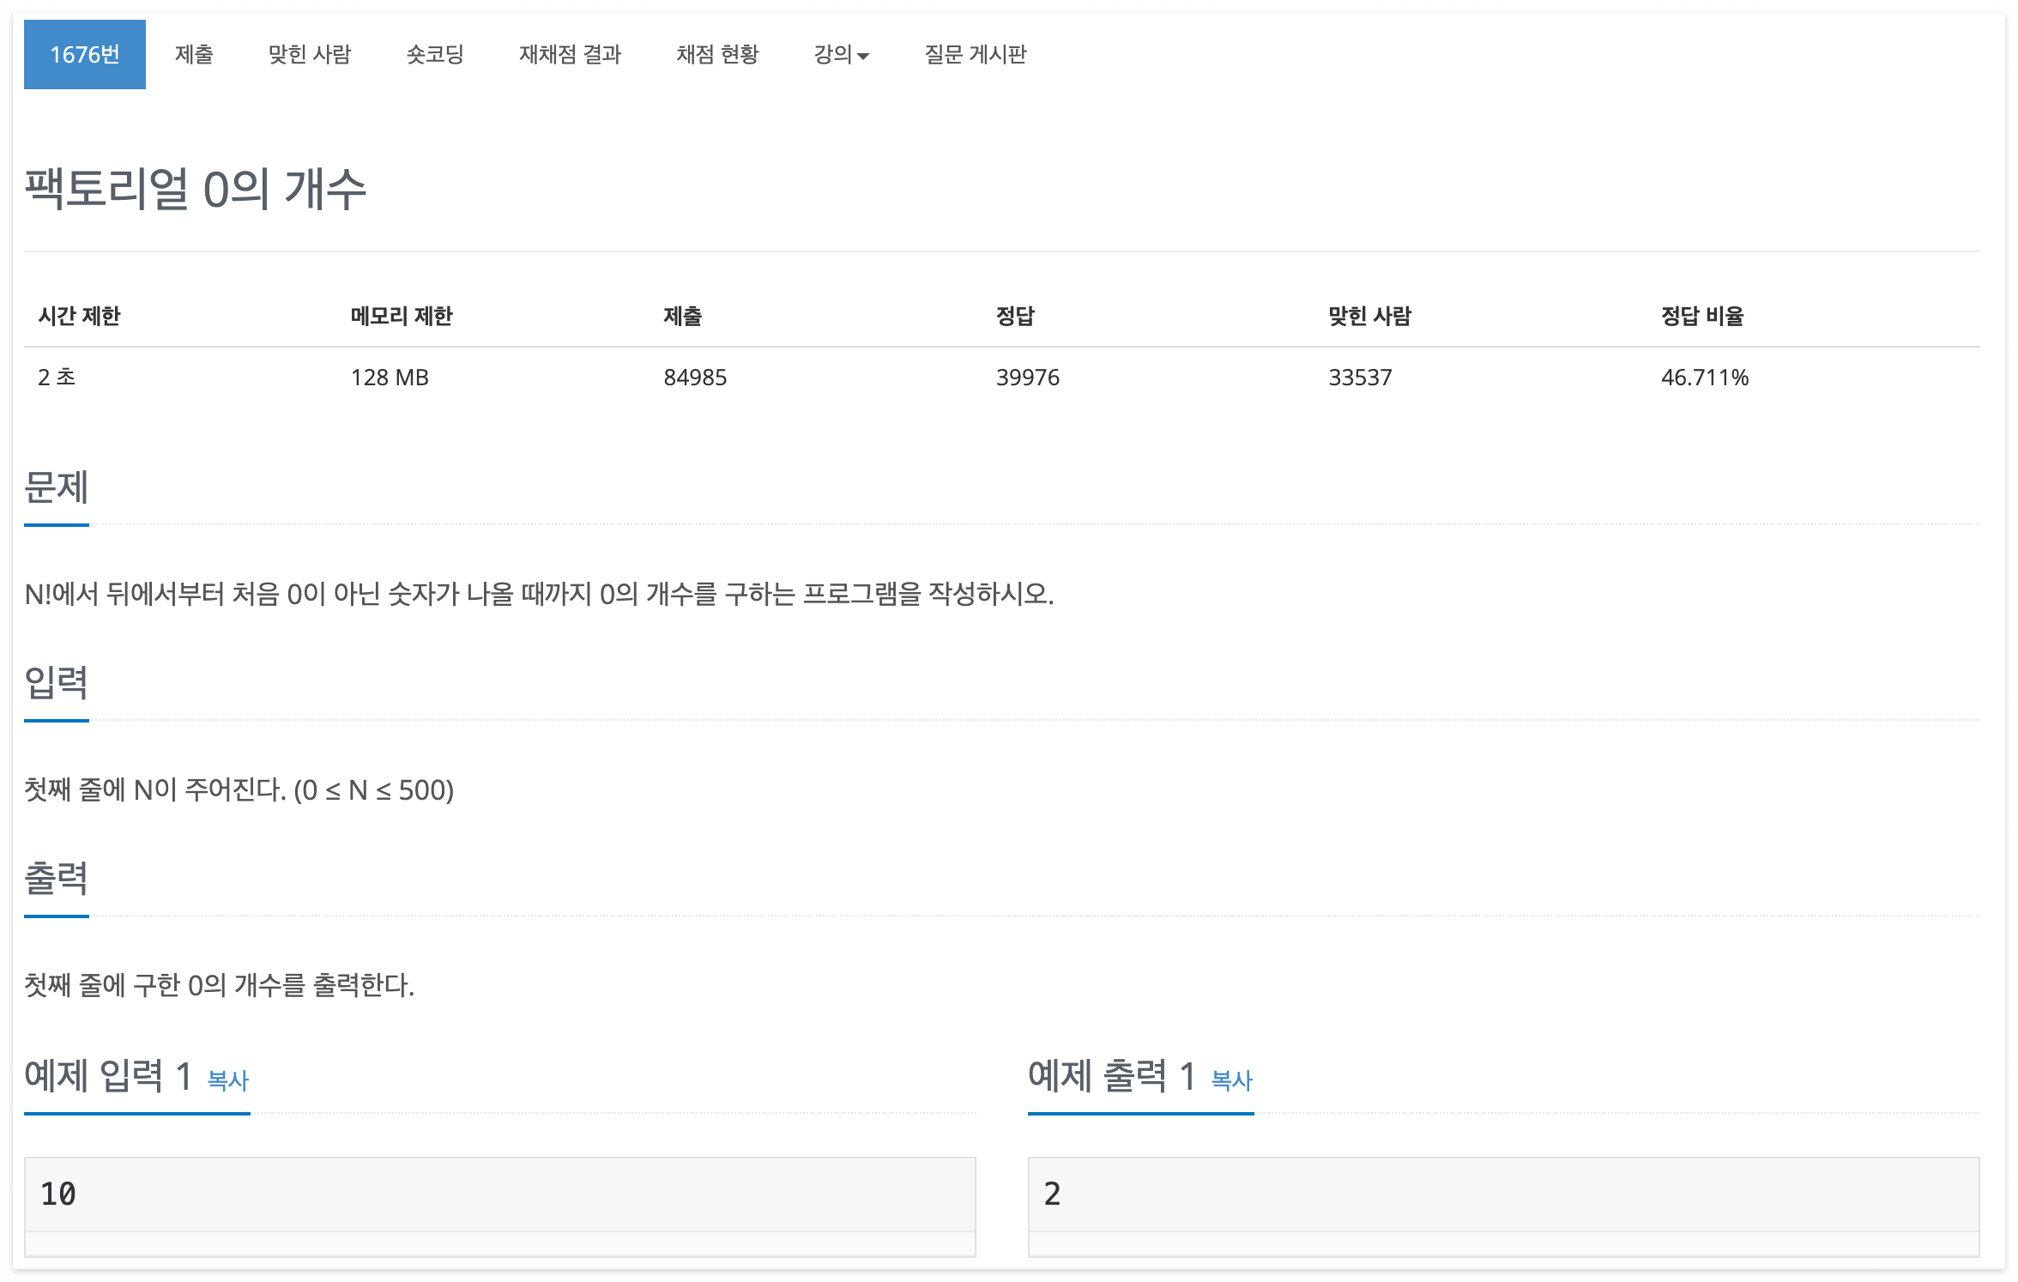This screenshot has height=1282, width=2018.
Task: Switch to the 숏코딩 tab
Action: 435,55
